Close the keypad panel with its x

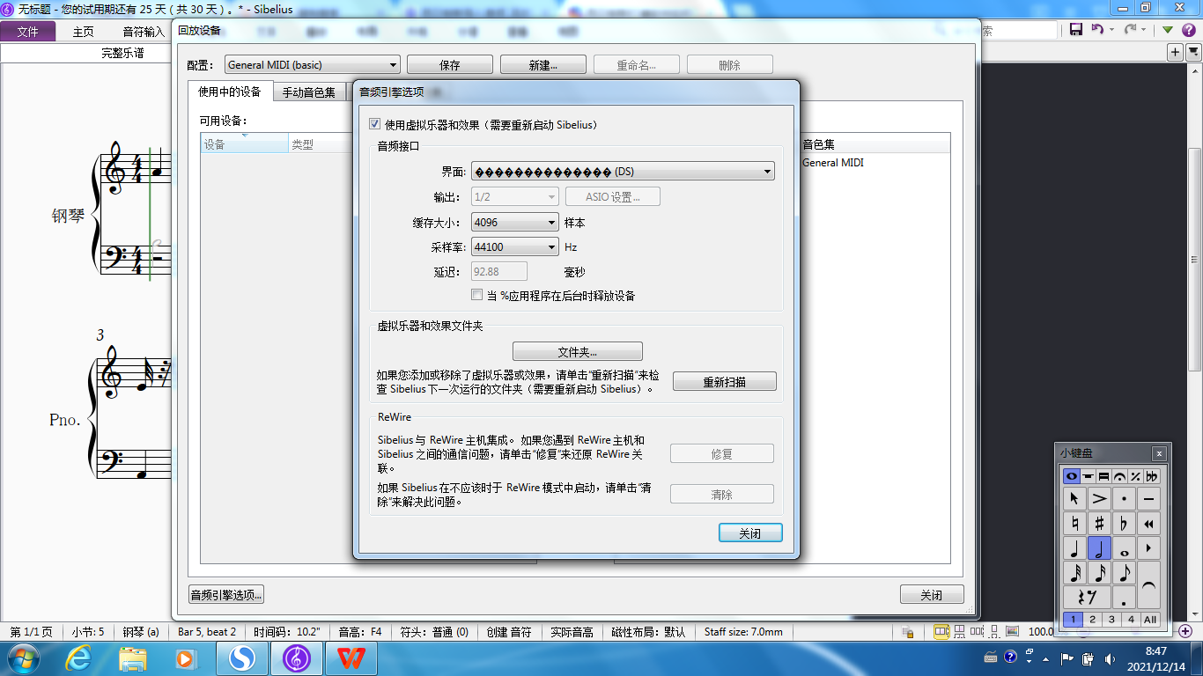1159,453
